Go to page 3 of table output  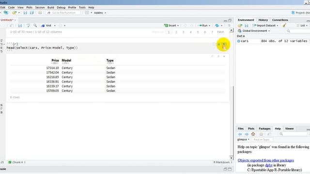click(x=183, y=32)
